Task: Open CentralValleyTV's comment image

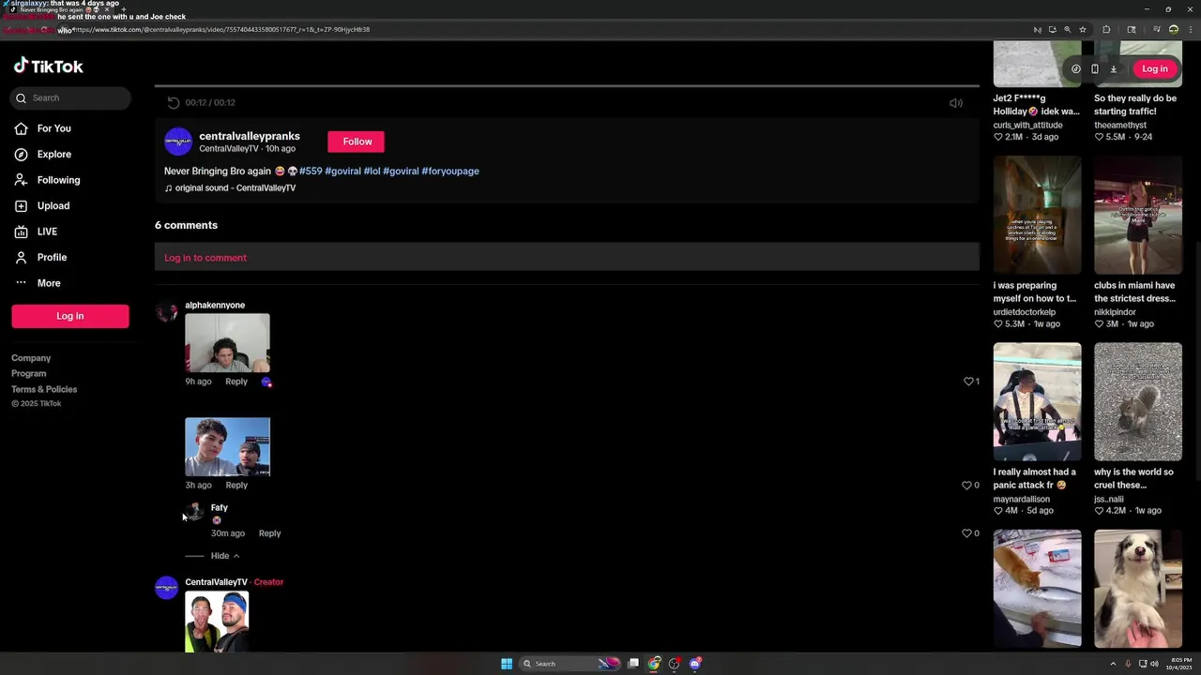Action: (x=217, y=622)
